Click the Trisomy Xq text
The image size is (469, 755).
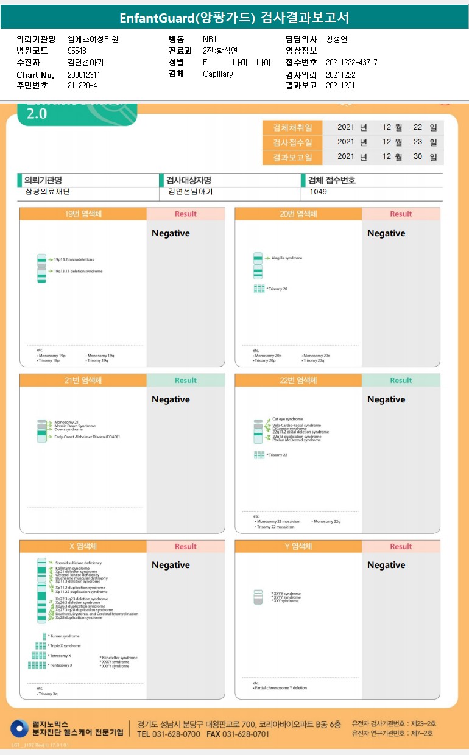(x=48, y=694)
